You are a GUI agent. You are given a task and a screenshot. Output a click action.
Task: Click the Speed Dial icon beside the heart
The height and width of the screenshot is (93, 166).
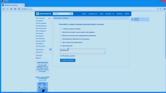point(158,9)
